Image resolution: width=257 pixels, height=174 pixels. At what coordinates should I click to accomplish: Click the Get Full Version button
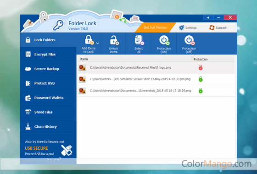[x=155, y=27]
